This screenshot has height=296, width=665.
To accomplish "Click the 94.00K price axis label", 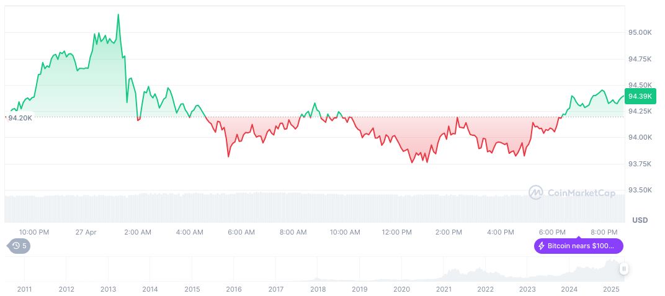I will point(640,137).
